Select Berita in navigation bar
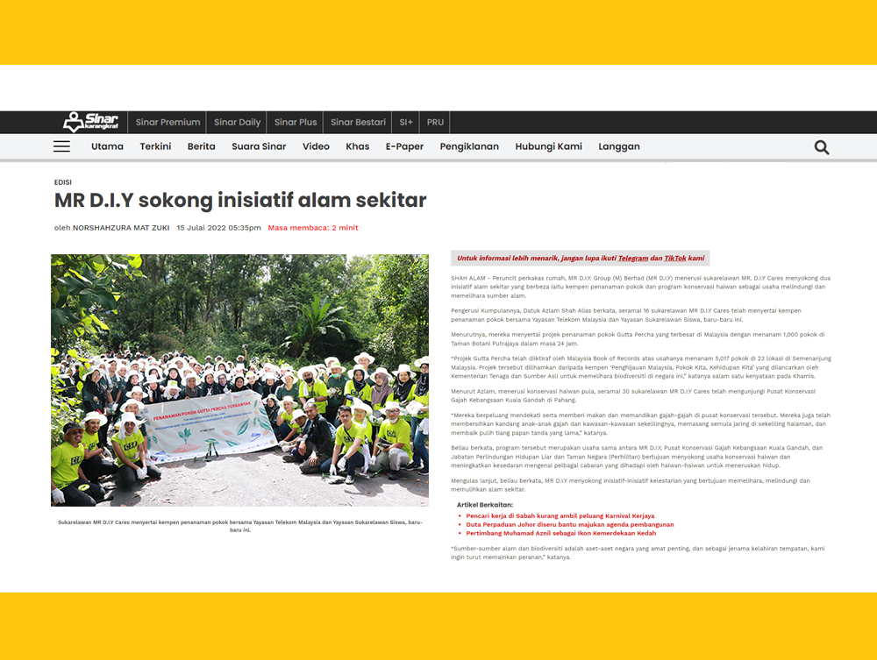 pyautogui.click(x=202, y=146)
